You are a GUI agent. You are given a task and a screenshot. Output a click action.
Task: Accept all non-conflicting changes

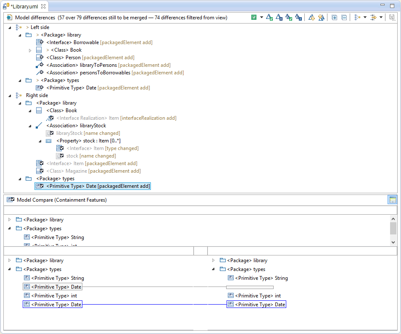(x=289, y=18)
